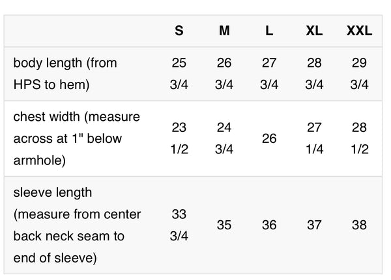391x280 pixels.
Task: Click the S size column header
Action: coord(179,31)
